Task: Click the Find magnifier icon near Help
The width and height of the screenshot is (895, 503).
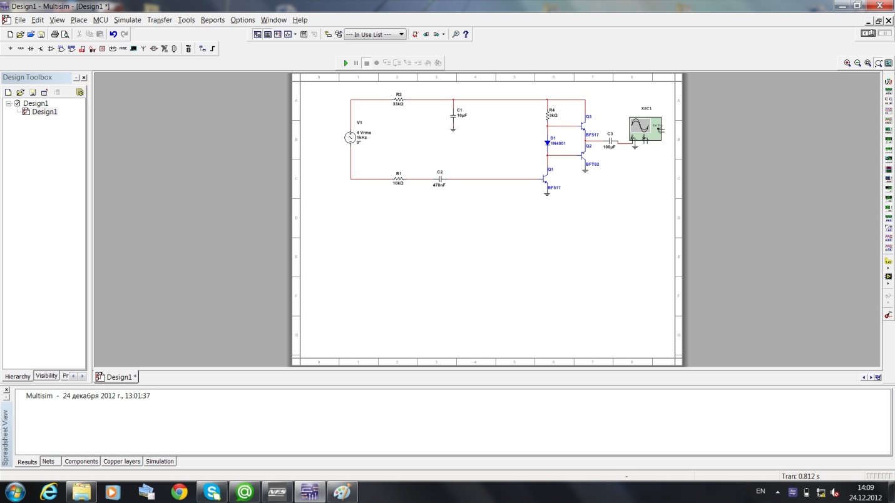Action: click(456, 34)
